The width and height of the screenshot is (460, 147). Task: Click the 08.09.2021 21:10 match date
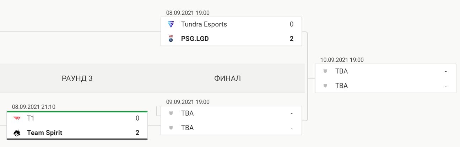(34, 107)
